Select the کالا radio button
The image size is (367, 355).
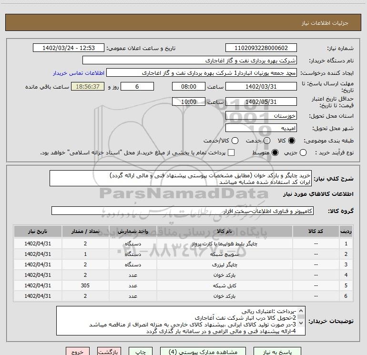[292, 141]
